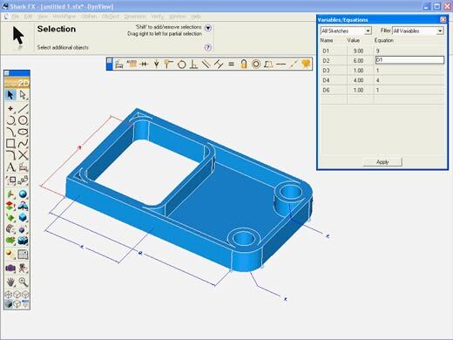Choose the circle drawing tool
Viewport: 453px width, 340px height.
click(23, 120)
